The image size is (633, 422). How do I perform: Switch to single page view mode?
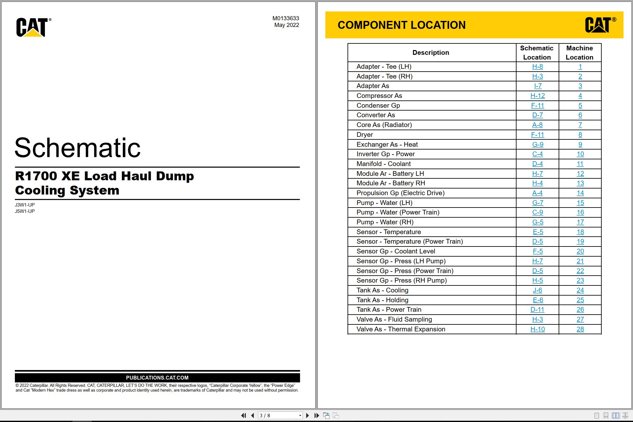(597, 415)
